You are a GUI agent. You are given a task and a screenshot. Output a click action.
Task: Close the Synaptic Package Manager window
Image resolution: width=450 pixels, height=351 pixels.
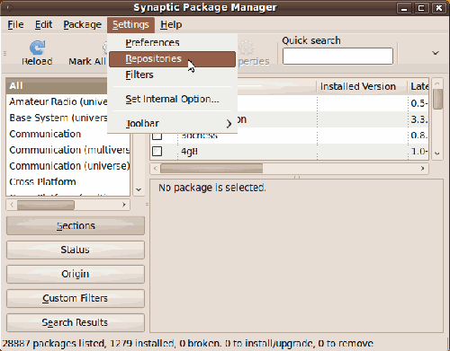438,8
